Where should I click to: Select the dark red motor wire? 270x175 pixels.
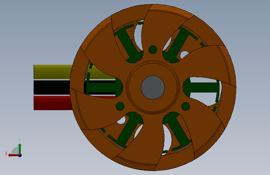click(53, 103)
